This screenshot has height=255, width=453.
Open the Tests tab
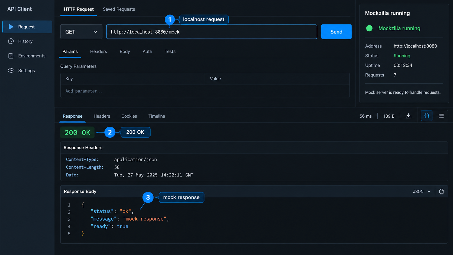coord(170,51)
